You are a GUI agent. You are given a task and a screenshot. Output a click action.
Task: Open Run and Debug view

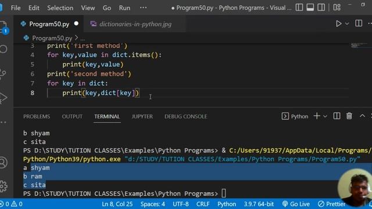pyautogui.click(x=3, y=98)
